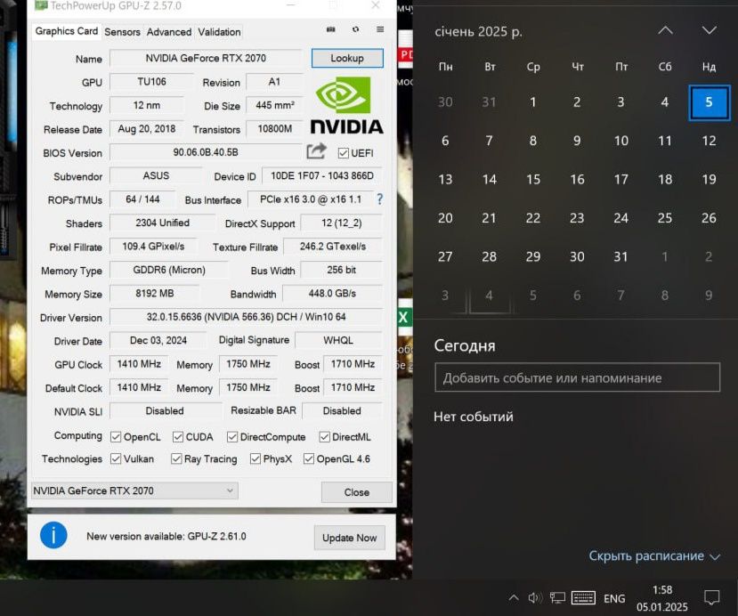Show hidden tray icons chevron

514,597
